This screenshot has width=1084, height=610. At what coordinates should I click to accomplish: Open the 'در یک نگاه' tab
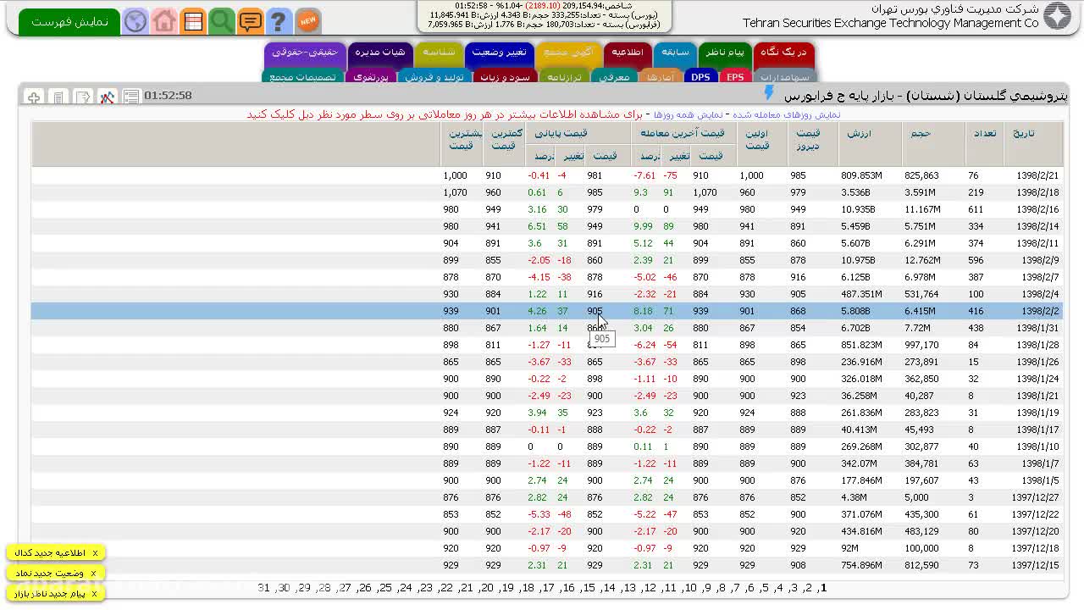pos(783,54)
